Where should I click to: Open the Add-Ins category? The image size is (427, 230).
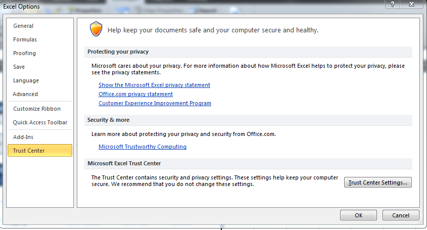tap(23, 137)
